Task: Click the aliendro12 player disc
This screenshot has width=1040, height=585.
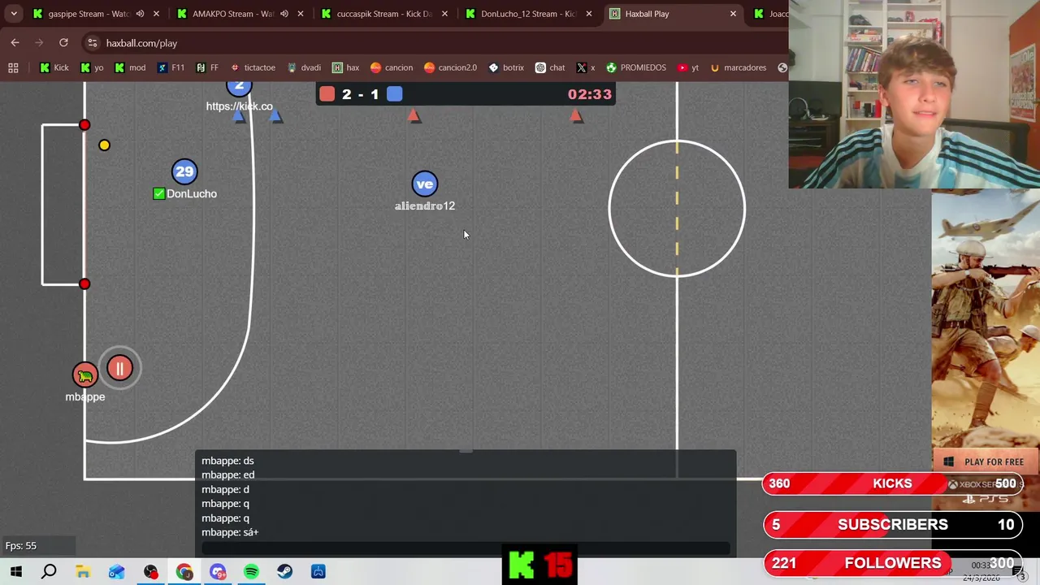Action: click(x=424, y=184)
